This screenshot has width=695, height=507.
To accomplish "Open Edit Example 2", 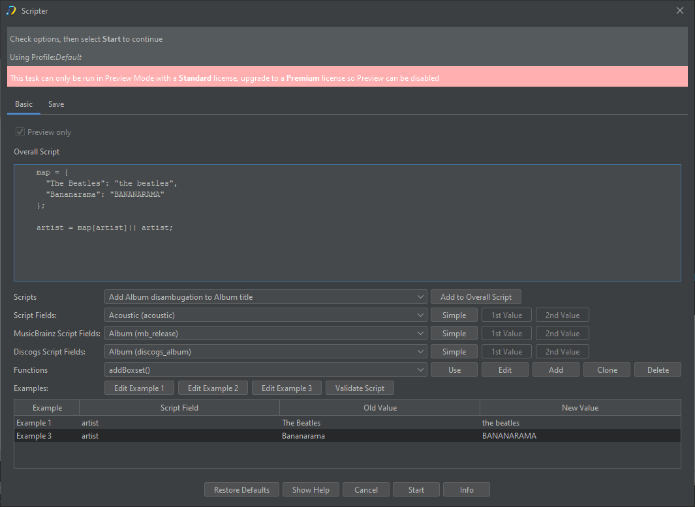I will 213,388.
